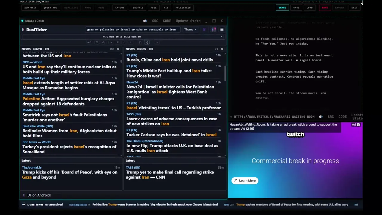The width and height of the screenshot is (382, 215).
Task: Click the bookmark icon in ticker toolbar
Action: coord(140,42)
